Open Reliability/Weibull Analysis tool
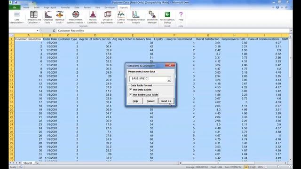The width and height of the screenshot is (301, 169). 136,17
